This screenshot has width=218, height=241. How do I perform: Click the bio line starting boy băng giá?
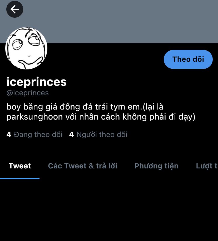85,107
